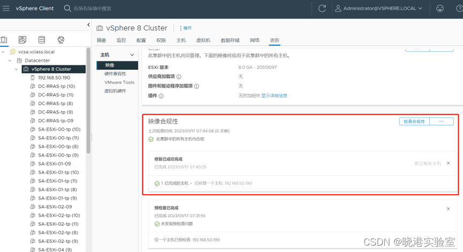
Task: Switch to Networking inventory view
Action: (x=61, y=40)
